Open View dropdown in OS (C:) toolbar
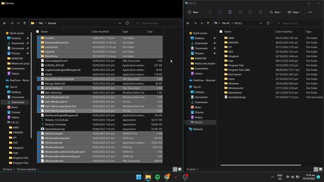Image resolution: width=324 pixels, height=182 pixels. click(x=295, y=12)
